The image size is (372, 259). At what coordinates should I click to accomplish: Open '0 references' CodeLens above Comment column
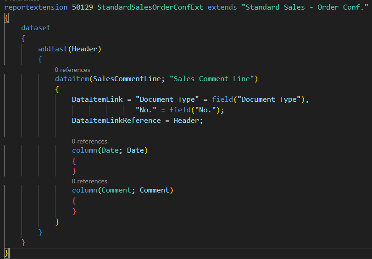pos(89,181)
